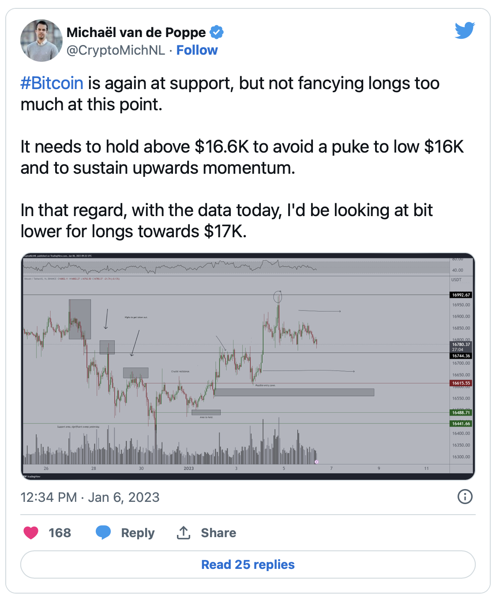Click the Twitter bird logo
The image size is (496, 598).
(x=465, y=30)
